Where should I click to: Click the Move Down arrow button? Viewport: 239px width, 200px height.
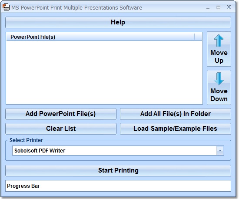[219, 88]
